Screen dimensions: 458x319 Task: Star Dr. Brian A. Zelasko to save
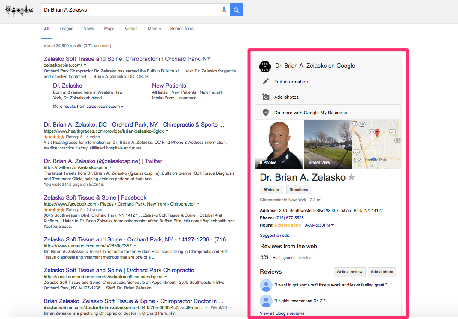point(352,177)
